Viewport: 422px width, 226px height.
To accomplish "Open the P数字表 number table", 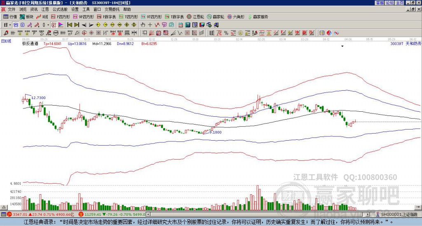I will pyautogui.click(x=106, y=16).
